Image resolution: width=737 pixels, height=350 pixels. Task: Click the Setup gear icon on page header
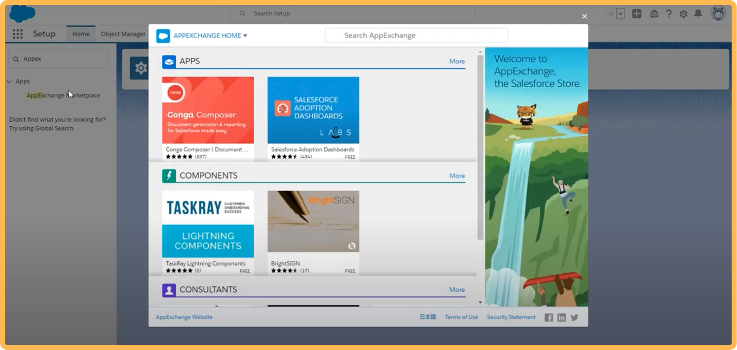(x=141, y=68)
